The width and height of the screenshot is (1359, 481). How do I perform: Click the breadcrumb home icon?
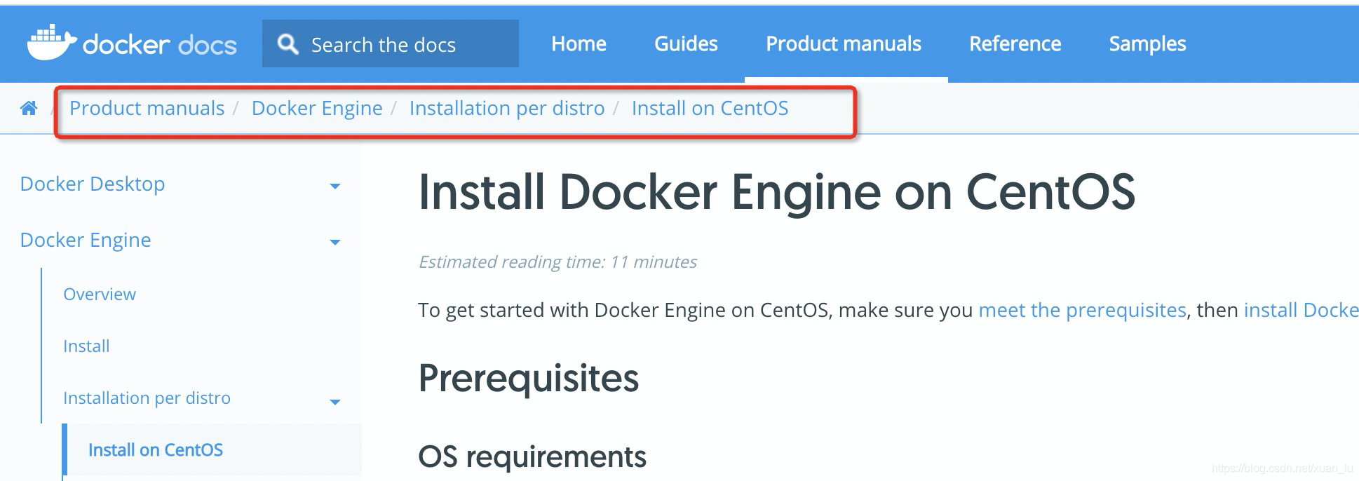[x=29, y=108]
